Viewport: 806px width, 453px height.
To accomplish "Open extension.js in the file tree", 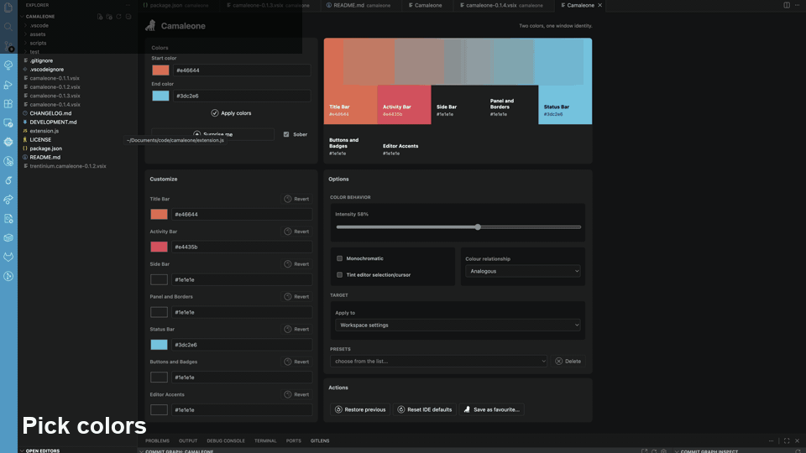I will 44,131.
